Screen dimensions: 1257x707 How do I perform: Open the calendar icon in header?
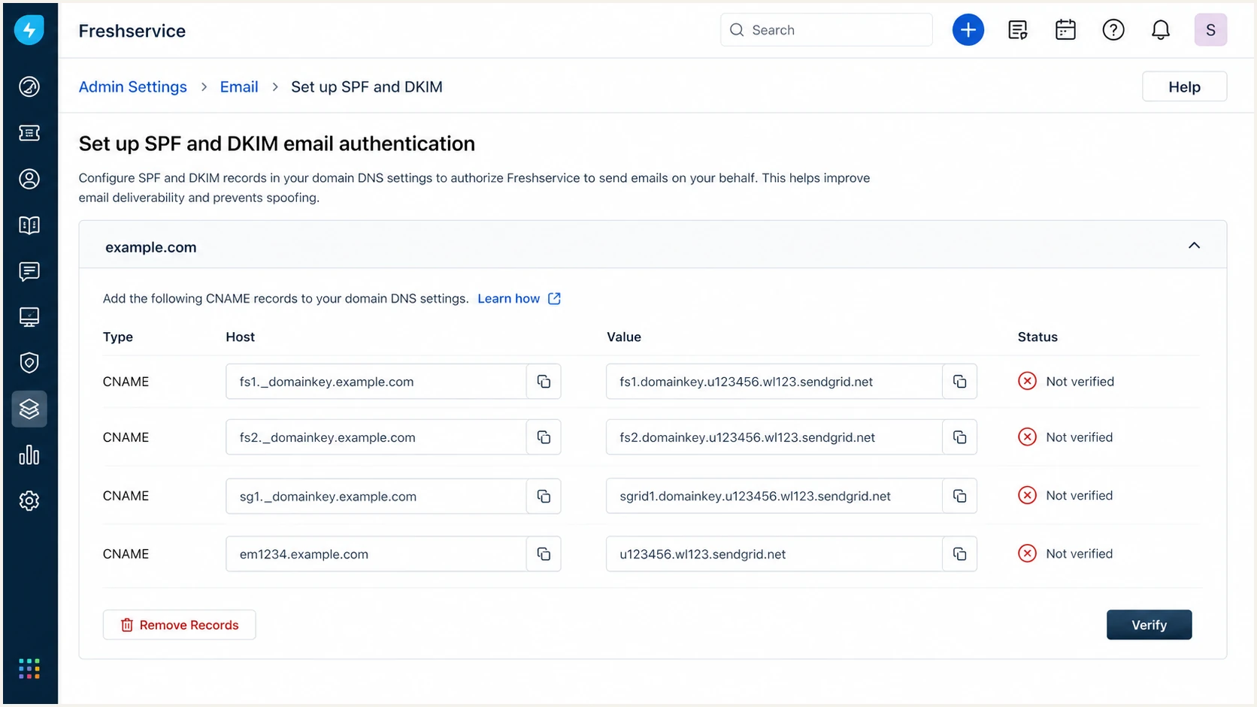[1065, 30]
